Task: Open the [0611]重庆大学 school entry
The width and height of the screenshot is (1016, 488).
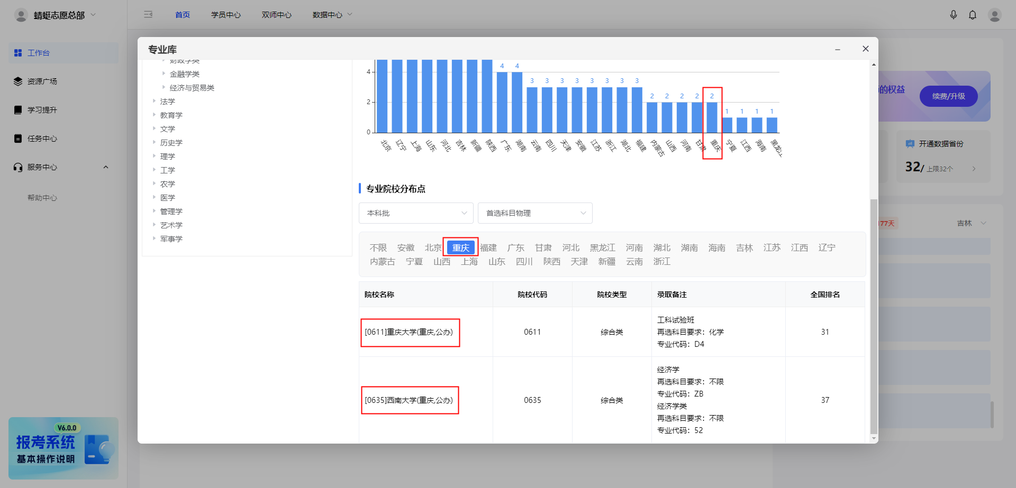Action: [x=410, y=332]
